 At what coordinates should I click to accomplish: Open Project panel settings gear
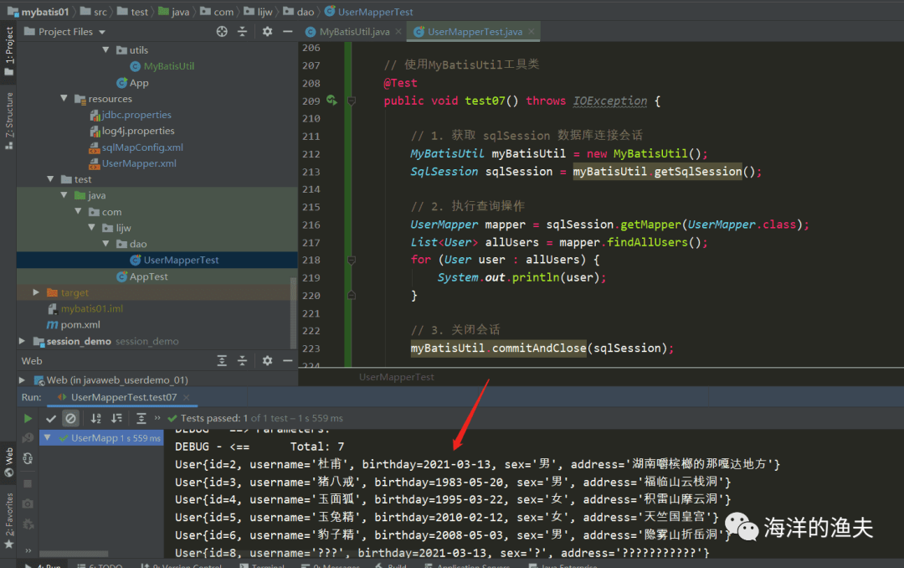pos(267,32)
